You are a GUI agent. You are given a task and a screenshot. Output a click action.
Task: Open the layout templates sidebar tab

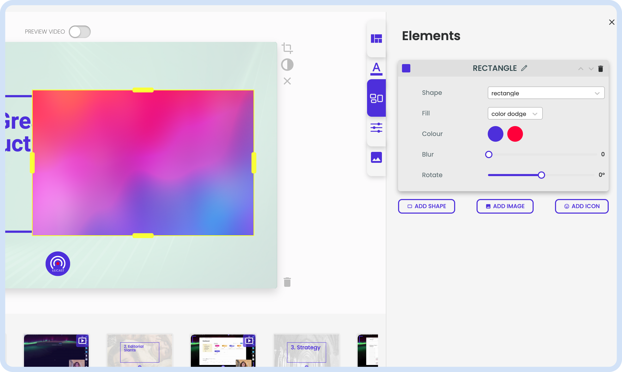coord(376,39)
